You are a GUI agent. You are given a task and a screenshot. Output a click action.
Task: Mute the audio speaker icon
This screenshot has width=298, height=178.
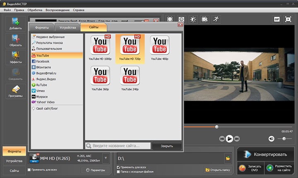click(272, 139)
